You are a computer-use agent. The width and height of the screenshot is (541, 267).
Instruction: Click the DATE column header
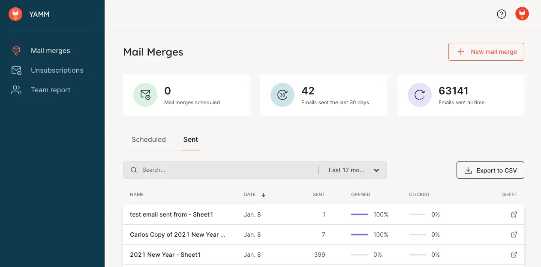click(249, 194)
